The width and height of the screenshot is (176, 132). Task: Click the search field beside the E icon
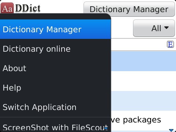pos(139,44)
